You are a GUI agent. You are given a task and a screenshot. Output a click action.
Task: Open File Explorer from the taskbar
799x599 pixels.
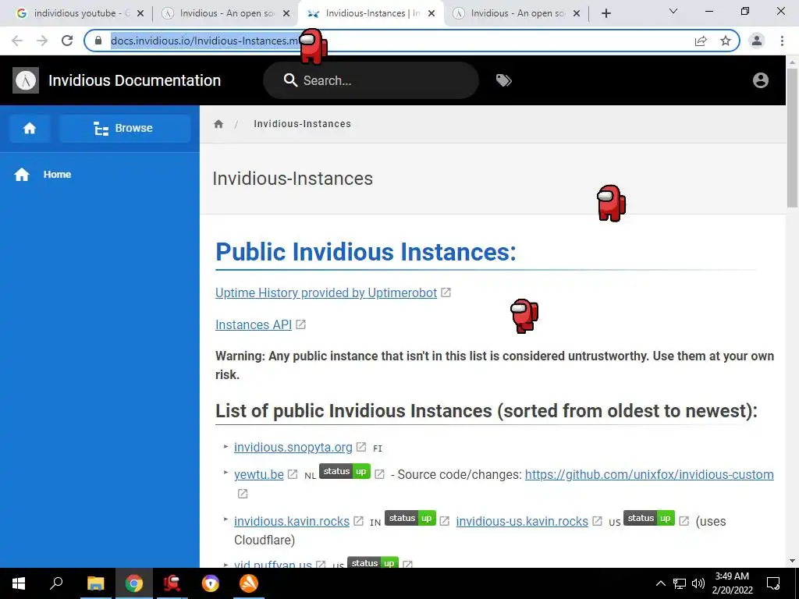click(x=95, y=583)
